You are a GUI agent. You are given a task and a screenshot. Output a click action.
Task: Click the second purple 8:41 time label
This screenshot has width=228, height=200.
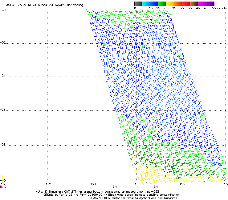157,187
